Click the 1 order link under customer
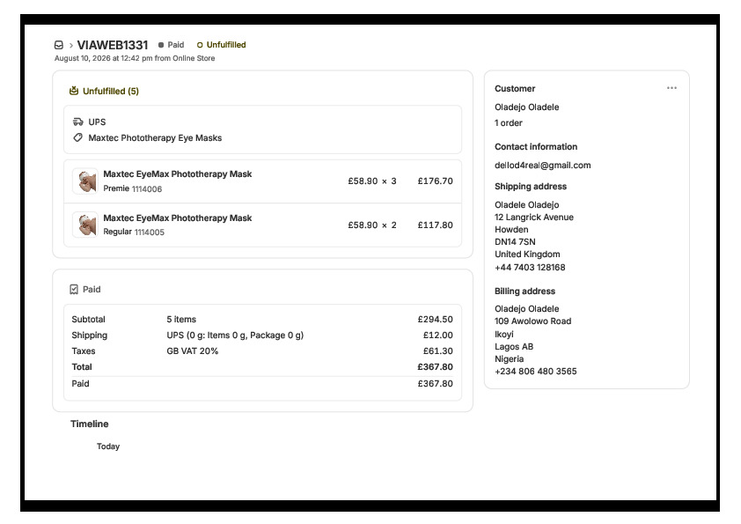Image resolution: width=741 pixels, height=524 pixels. tap(508, 123)
